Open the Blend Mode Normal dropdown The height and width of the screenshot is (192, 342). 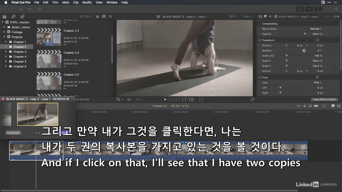coord(316,29)
